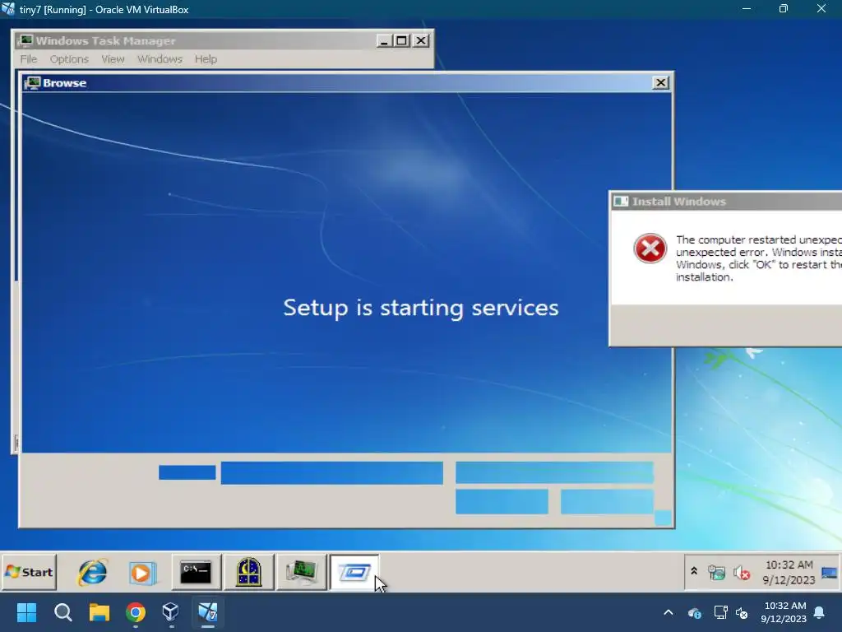Launch Windows Media Player from the guest taskbar
Screen dimensions: 842x632
[142, 573]
